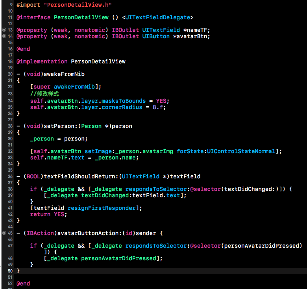Click UIControlStateNormal on line 32
Screen dimensions: 307x289
(x=241, y=151)
